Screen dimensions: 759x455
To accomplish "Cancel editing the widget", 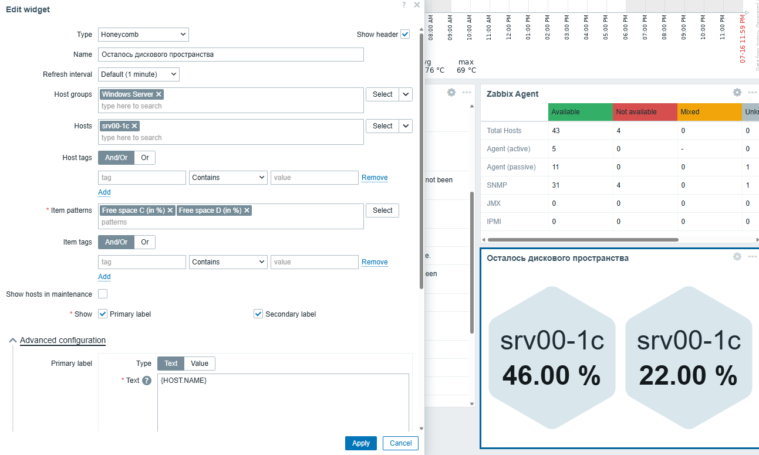I will pyautogui.click(x=400, y=443).
